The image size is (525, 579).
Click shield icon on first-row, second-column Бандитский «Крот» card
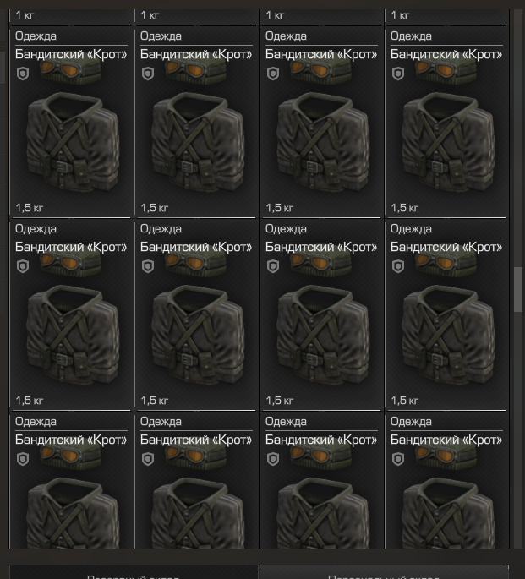tap(148, 74)
